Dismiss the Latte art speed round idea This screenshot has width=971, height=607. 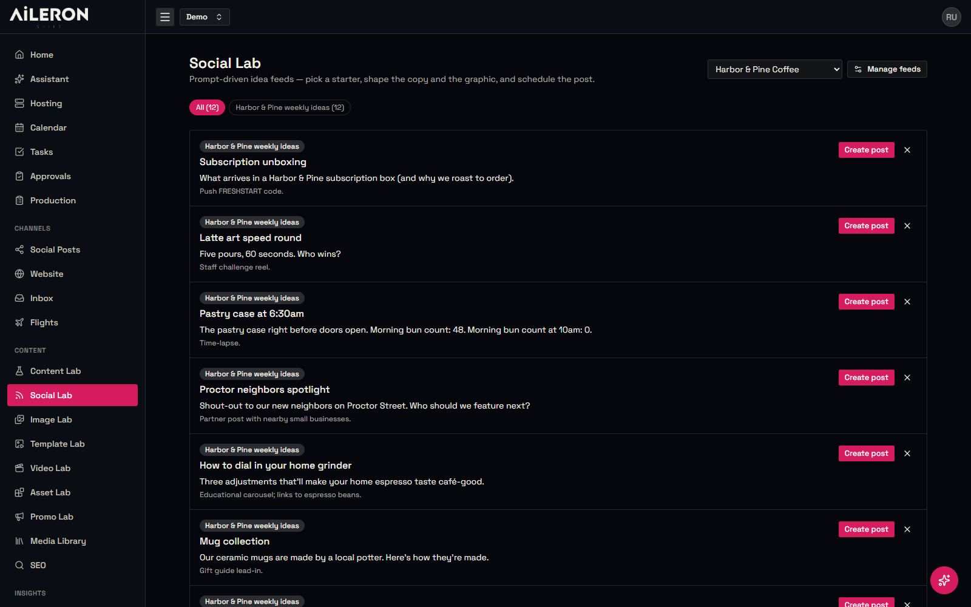click(907, 226)
